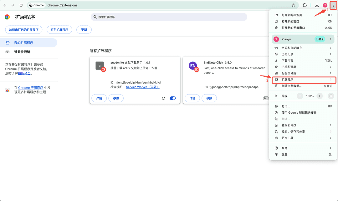
Task: Click the profile avatar in toolbar
Action: (x=325, y=5)
